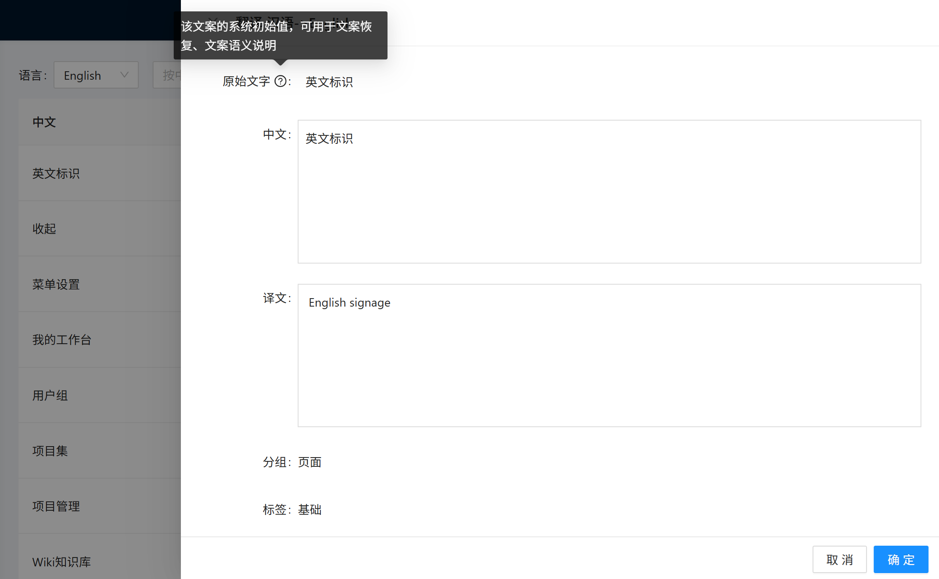Confirm with the 确定 button

[900, 559]
